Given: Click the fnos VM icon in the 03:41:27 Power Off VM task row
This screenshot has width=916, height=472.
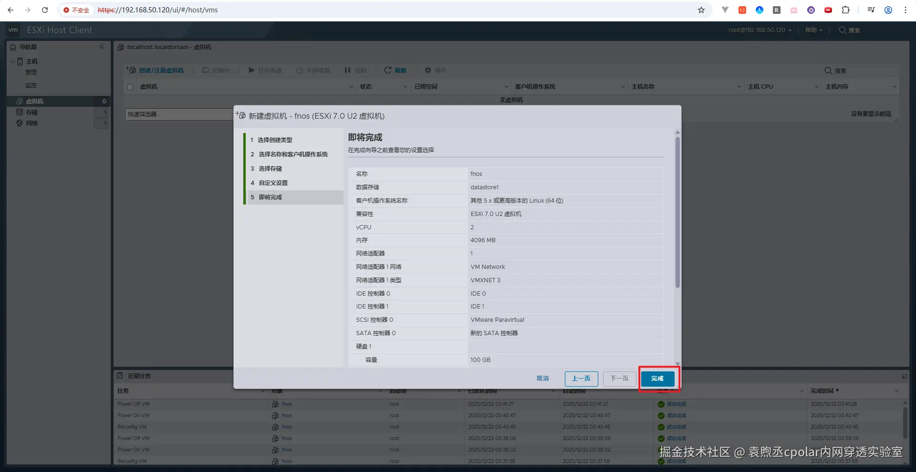Looking at the screenshot, I should (275, 404).
